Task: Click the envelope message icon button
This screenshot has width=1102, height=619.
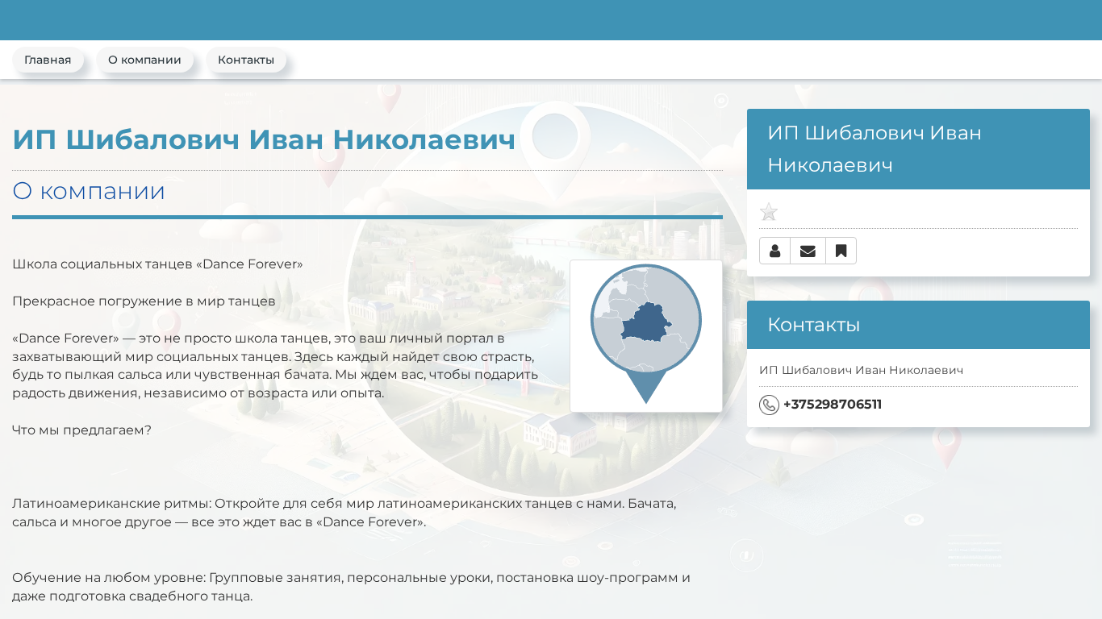Action: (x=808, y=251)
